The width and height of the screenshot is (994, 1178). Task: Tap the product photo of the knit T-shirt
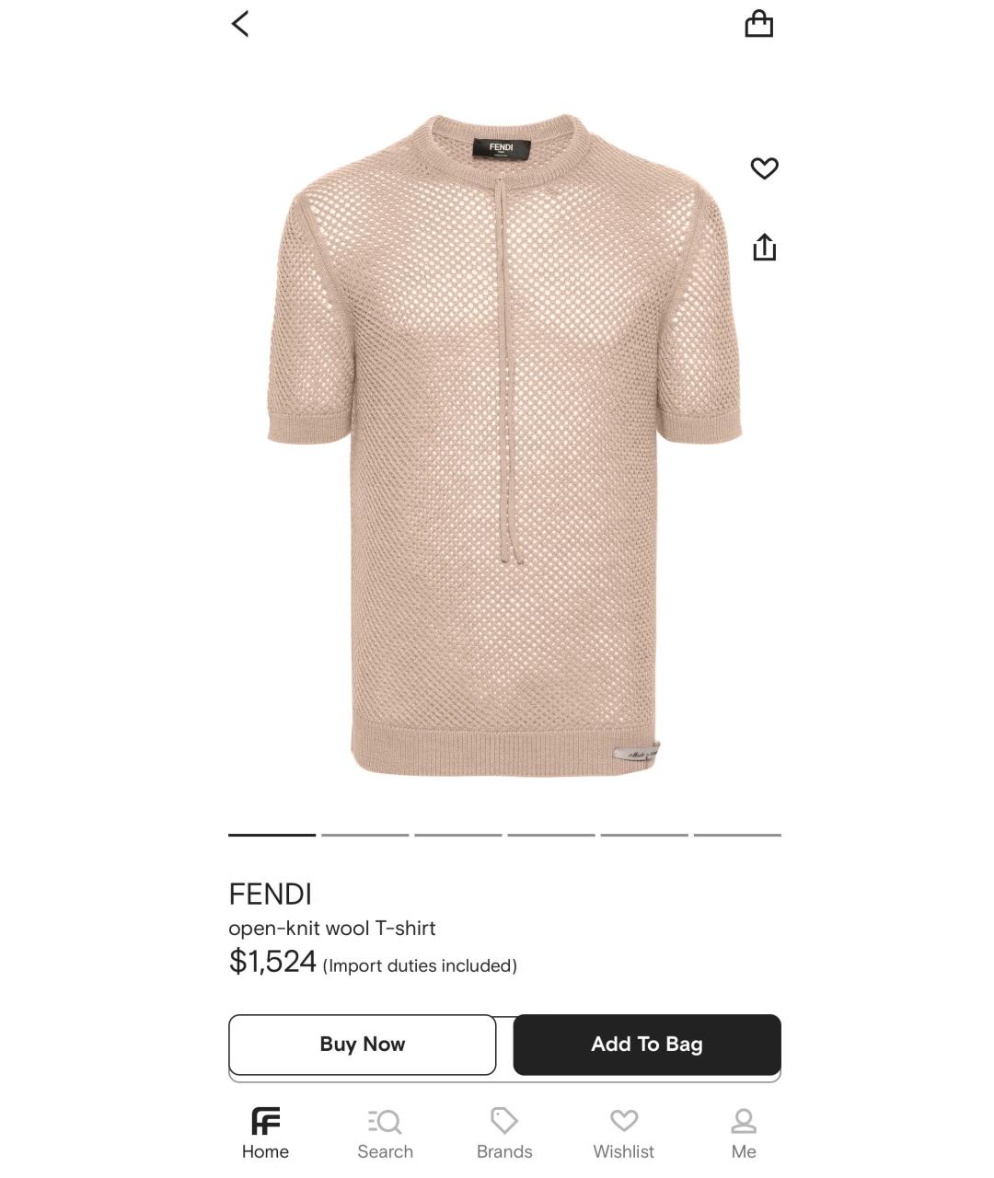coord(504,445)
